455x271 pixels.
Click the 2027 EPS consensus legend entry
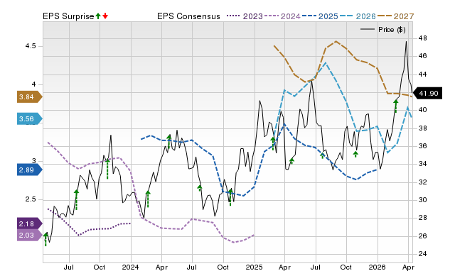tap(395, 16)
